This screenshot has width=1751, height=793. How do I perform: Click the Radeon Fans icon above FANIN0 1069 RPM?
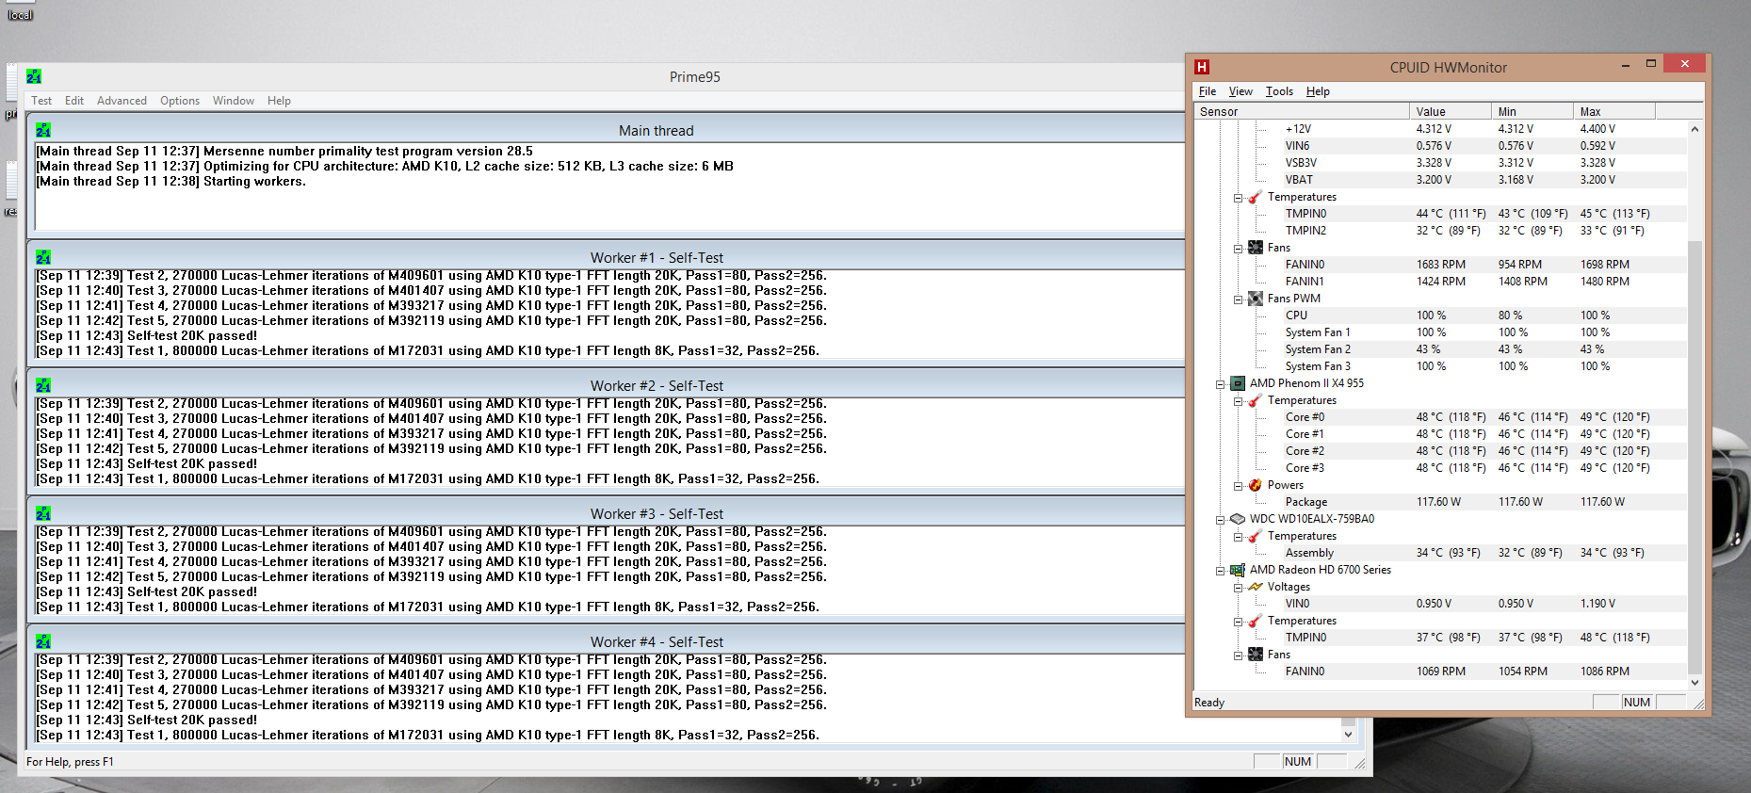click(x=1256, y=655)
